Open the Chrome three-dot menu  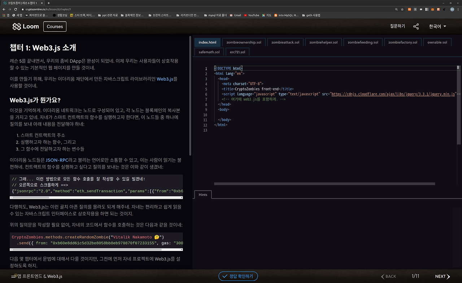click(x=458, y=9)
